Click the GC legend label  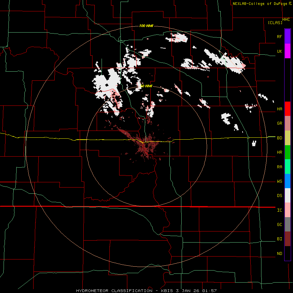tap(279, 224)
